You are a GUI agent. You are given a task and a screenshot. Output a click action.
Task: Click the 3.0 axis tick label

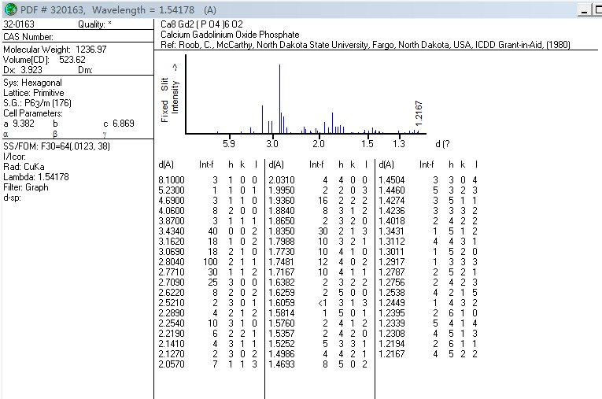tap(272, 144)
